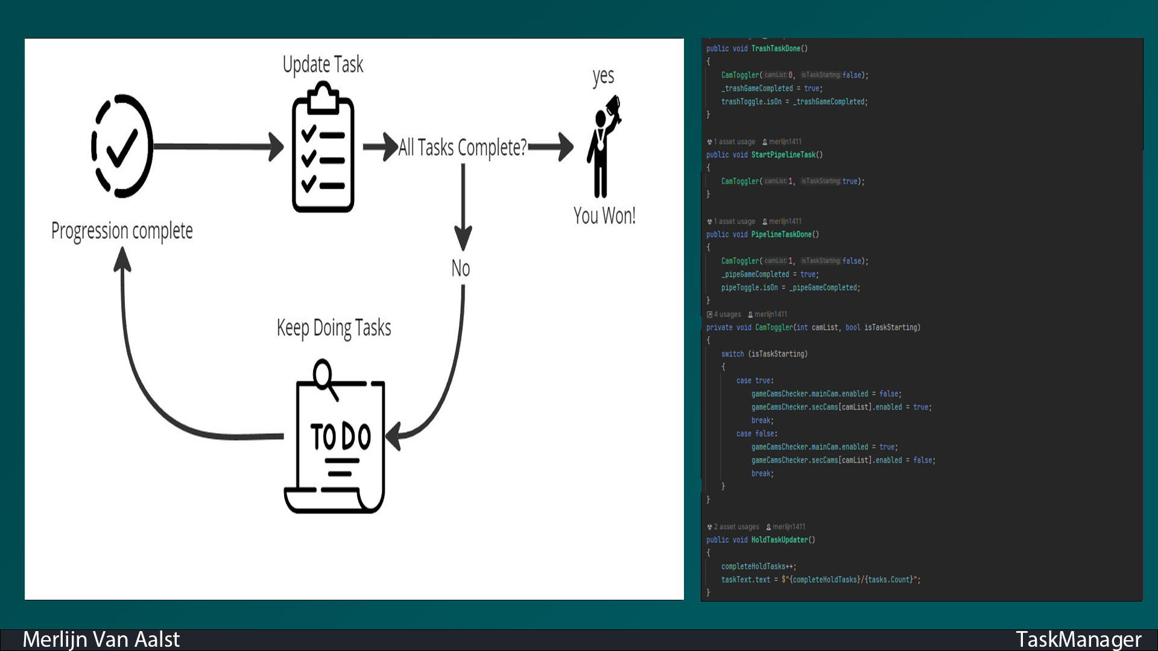The image size is (1158, 651).
Task: Click the 'Merlijn Van Aalst' footer name
Action: click(x=101, y=640)
